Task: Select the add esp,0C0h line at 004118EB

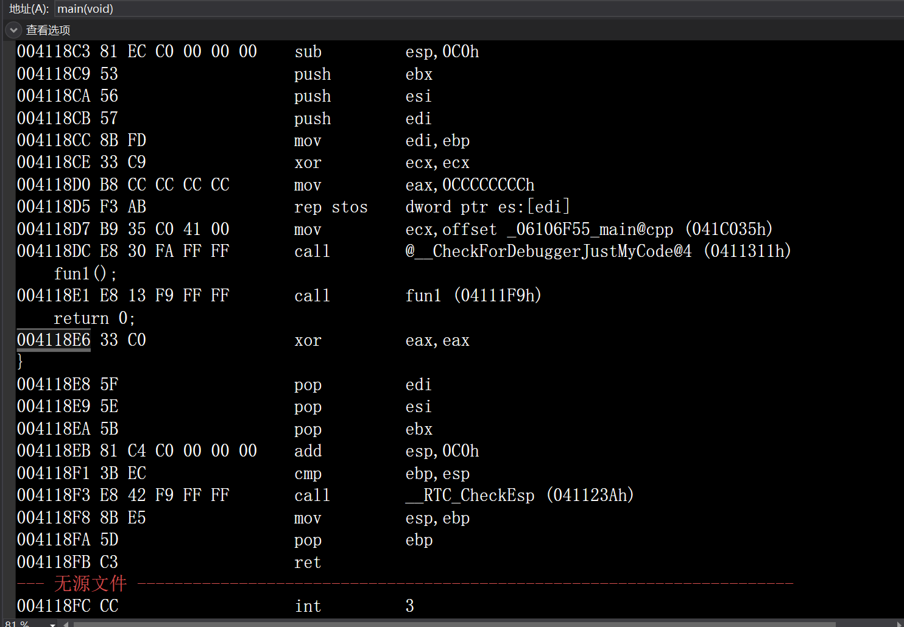Action: coord(248,451)
